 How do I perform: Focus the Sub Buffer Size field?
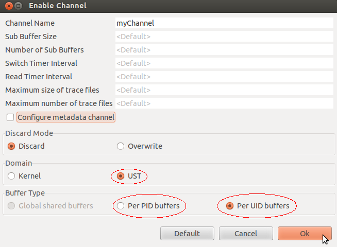coord(224,37)
